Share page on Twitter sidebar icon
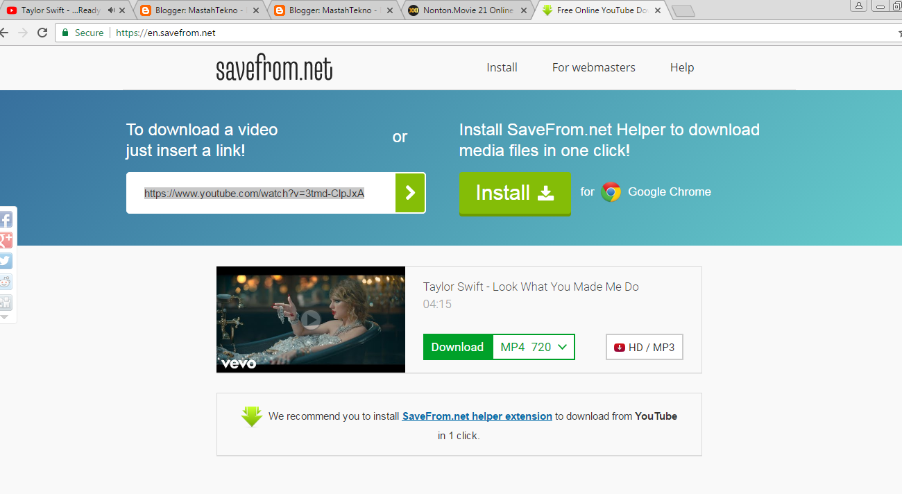902x494 pixels. click(x=6, y=261)
